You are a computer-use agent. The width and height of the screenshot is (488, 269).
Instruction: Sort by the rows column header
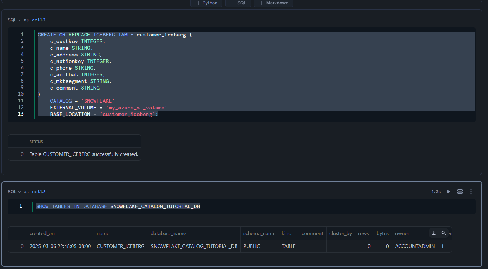tap(364, 233)
